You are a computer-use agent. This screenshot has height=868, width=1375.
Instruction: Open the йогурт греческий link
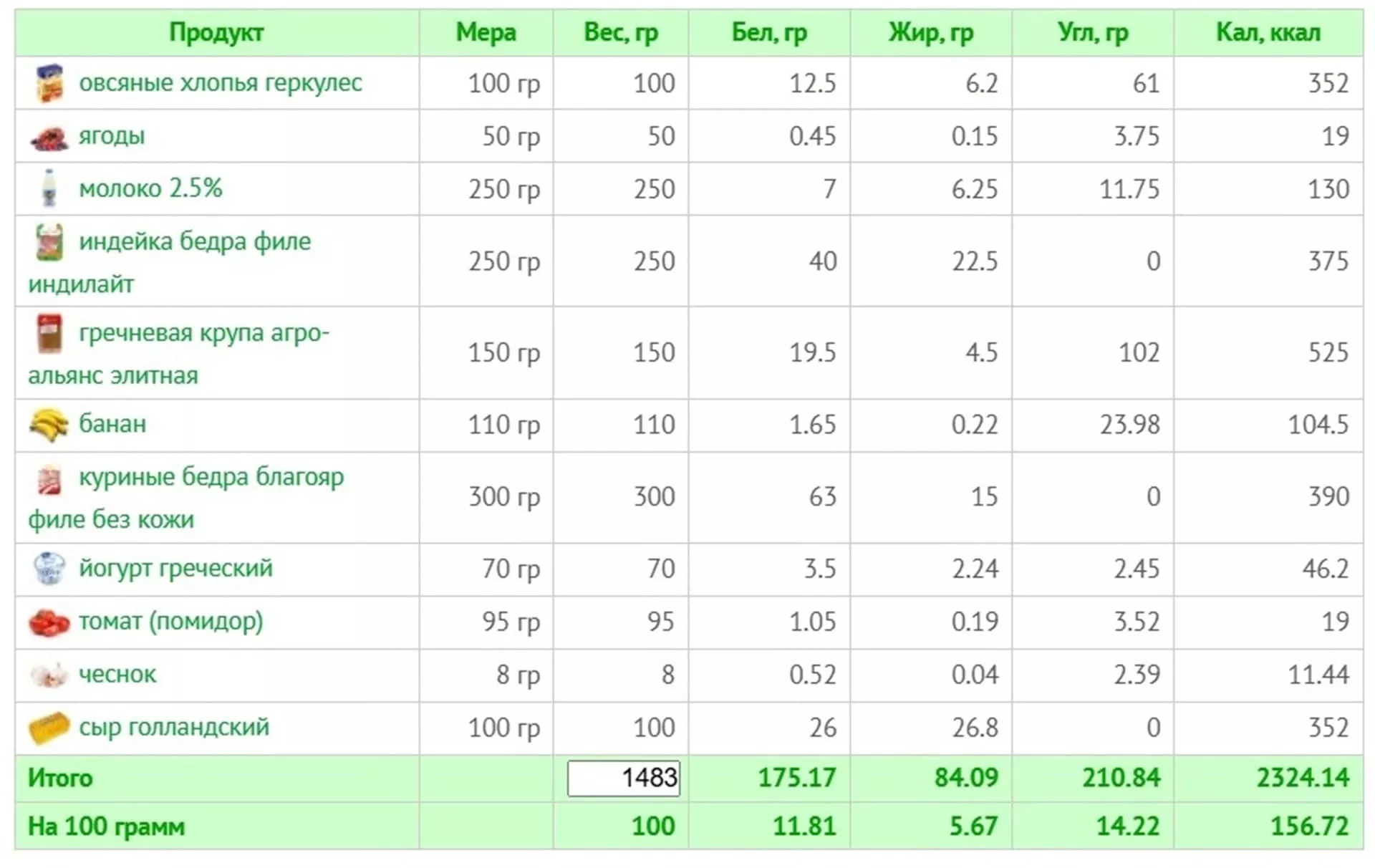pyautogui.click(x=175, y=568)
